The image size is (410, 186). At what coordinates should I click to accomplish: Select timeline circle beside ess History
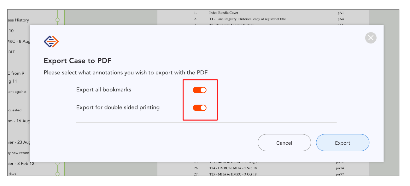tap(57, 20)
